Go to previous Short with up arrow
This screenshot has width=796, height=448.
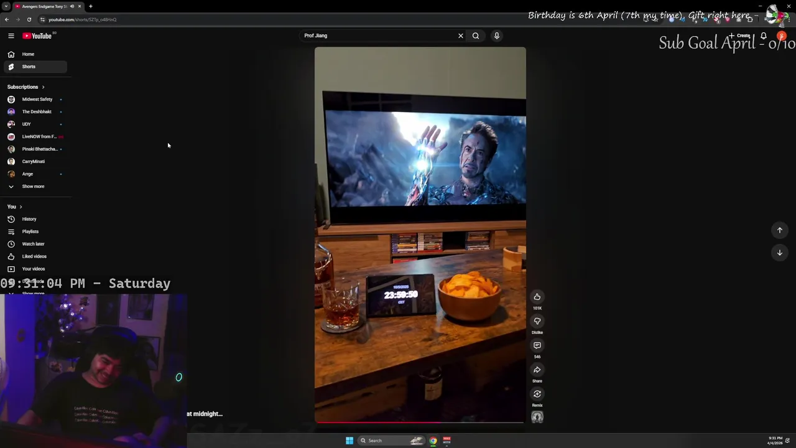[x=779, y=230]
